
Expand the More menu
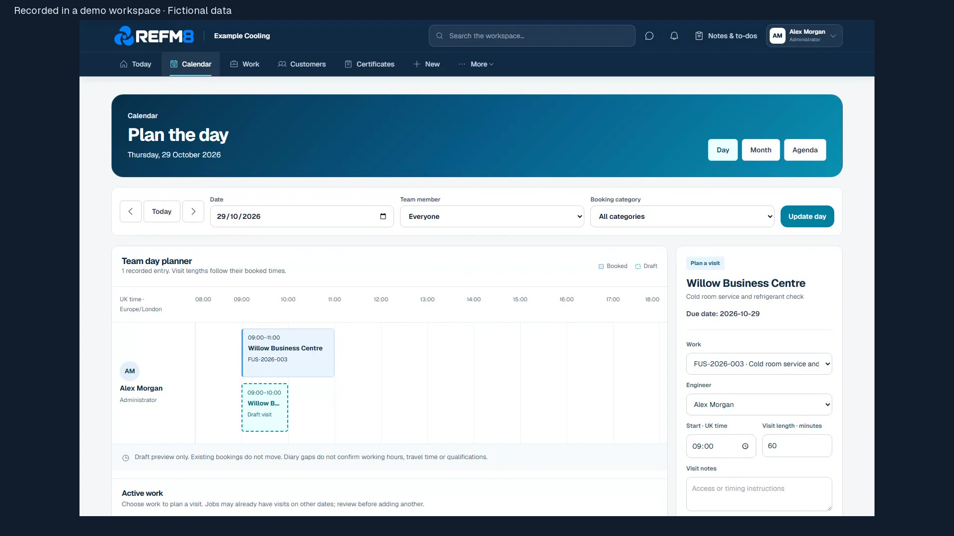476,64
